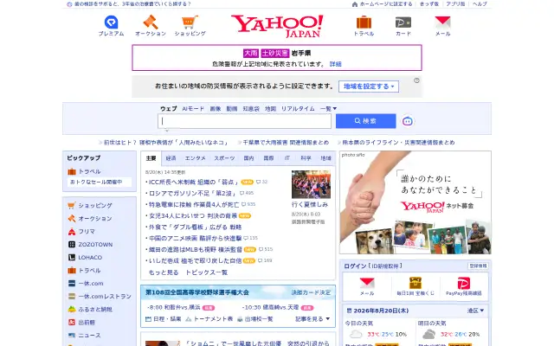Open the ヘルプ link at top right
The width and height of the screenshot is (554, 346).
click(x=480, y=3)
